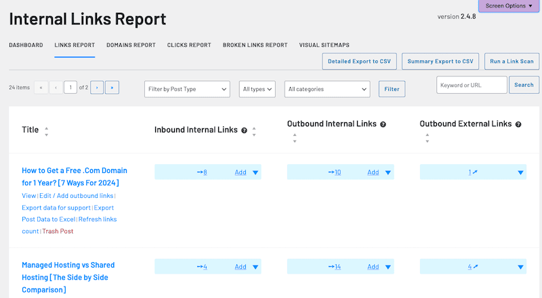Screen dimensions: 542x298
Task: Expand external links for Managed Hosting post
Action: click(x=520, y=267)
